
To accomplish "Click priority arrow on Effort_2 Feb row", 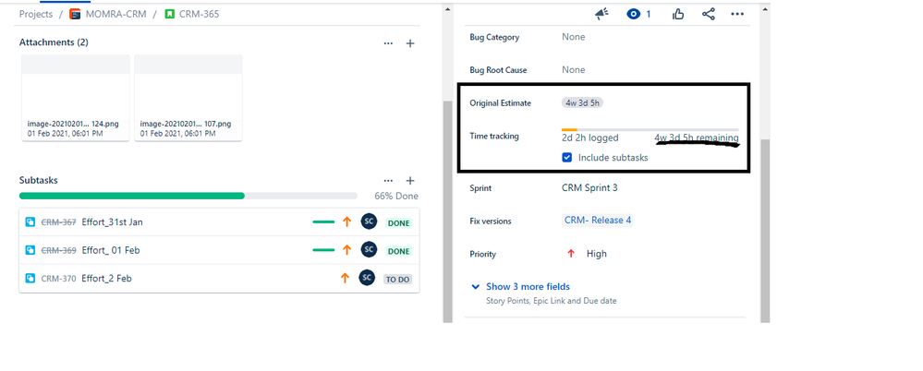I will 345,278.
